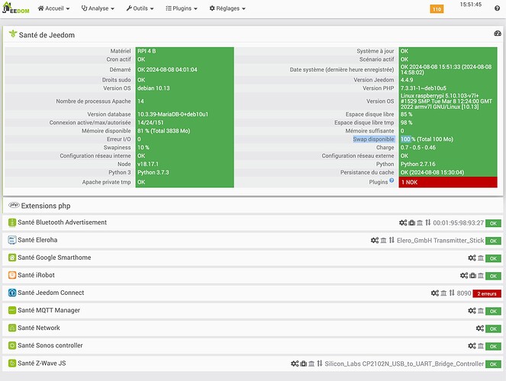The image size is (506, 381).
Task: Click the building daemon icon in Google Smarthome row
Action: click(x=481, y=258)
